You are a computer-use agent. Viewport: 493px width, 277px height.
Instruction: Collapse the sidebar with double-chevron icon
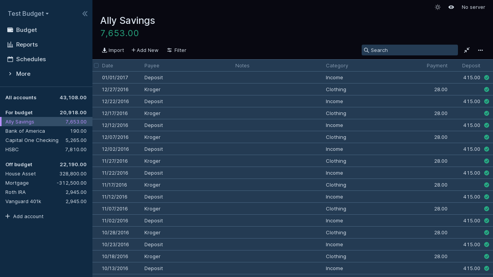85,14
